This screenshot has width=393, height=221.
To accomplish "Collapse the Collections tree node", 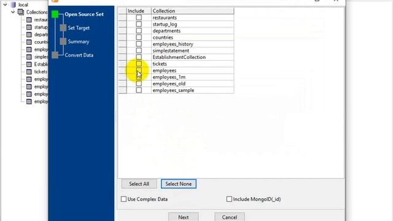I will tap(13, 12).
